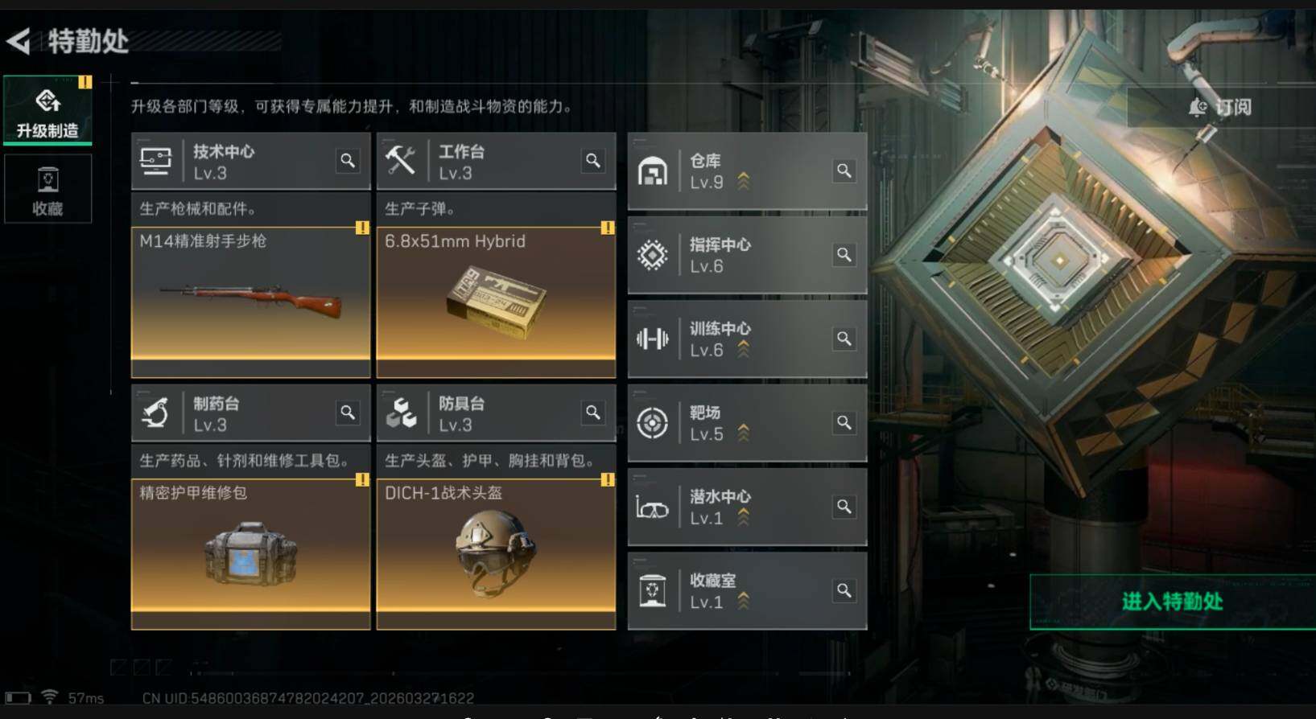Click the magnifier icon for 防具台

(593, 413)
